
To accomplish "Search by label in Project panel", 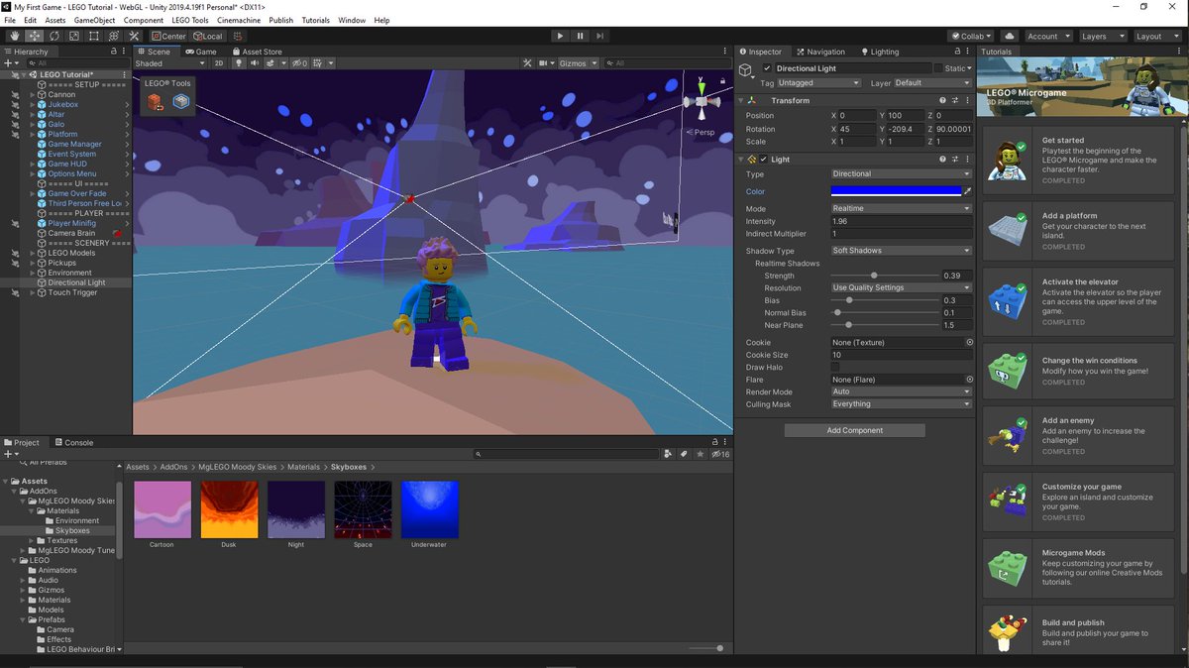I will click(684, 454).
